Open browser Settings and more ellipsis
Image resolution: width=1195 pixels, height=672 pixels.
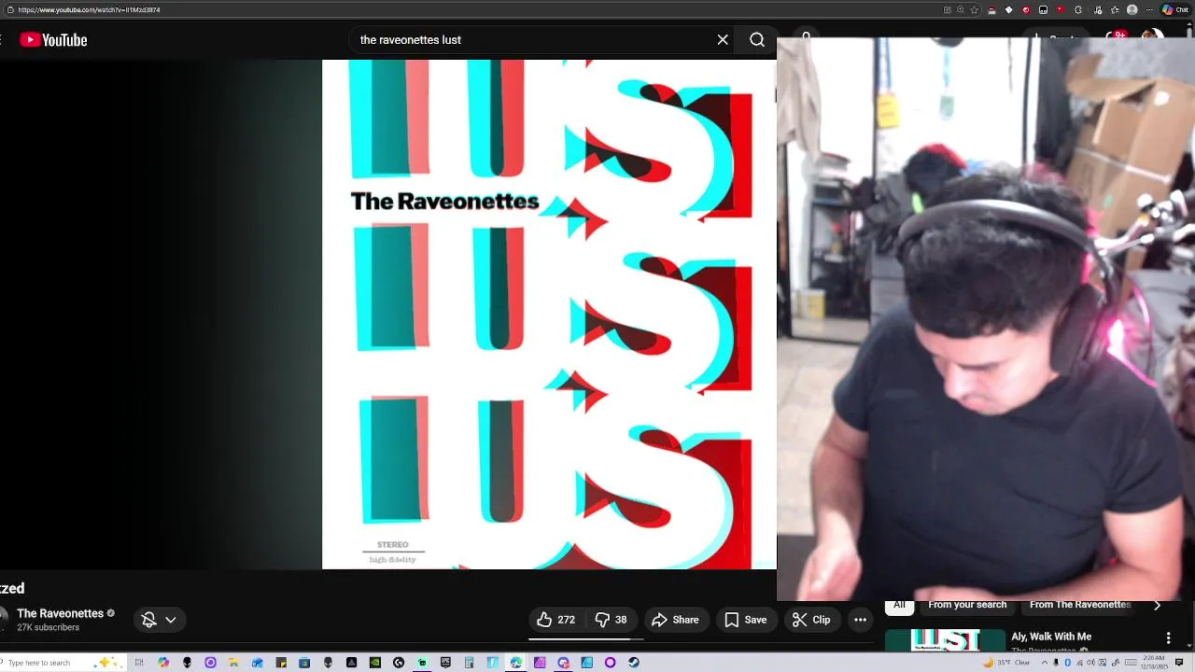[x=1149, y=9]
